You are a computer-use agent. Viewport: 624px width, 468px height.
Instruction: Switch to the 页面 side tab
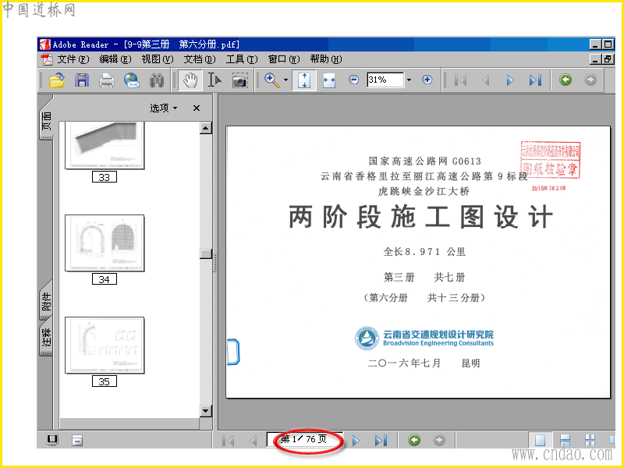46,121
